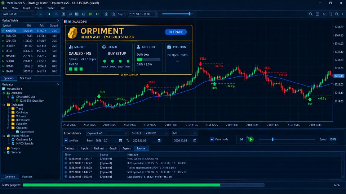Click the Skip to date stepper arrows

click(x=156, y=14)
